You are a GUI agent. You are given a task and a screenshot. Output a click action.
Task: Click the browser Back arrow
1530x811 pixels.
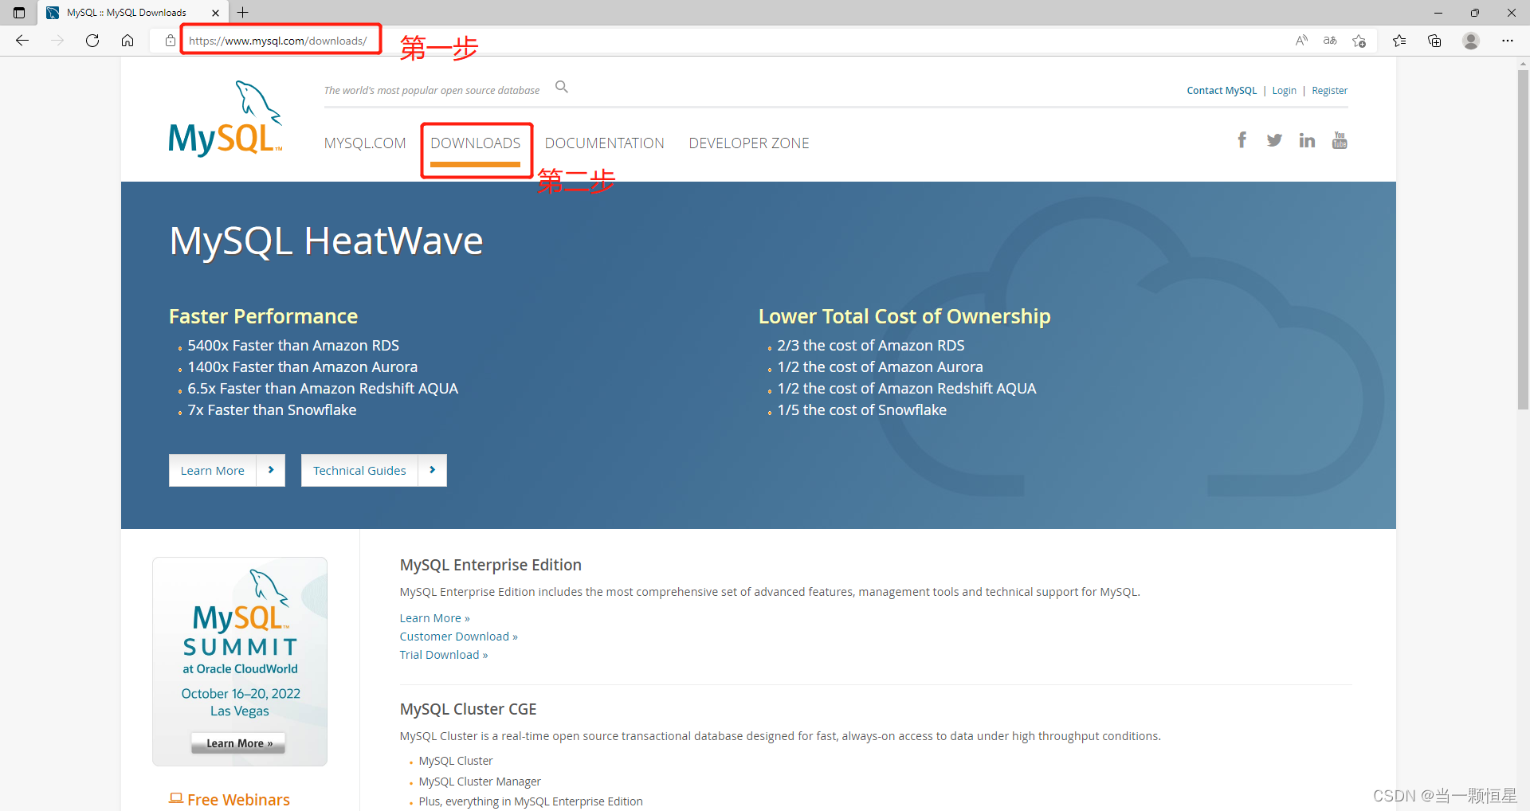click(x=22, y=41)
